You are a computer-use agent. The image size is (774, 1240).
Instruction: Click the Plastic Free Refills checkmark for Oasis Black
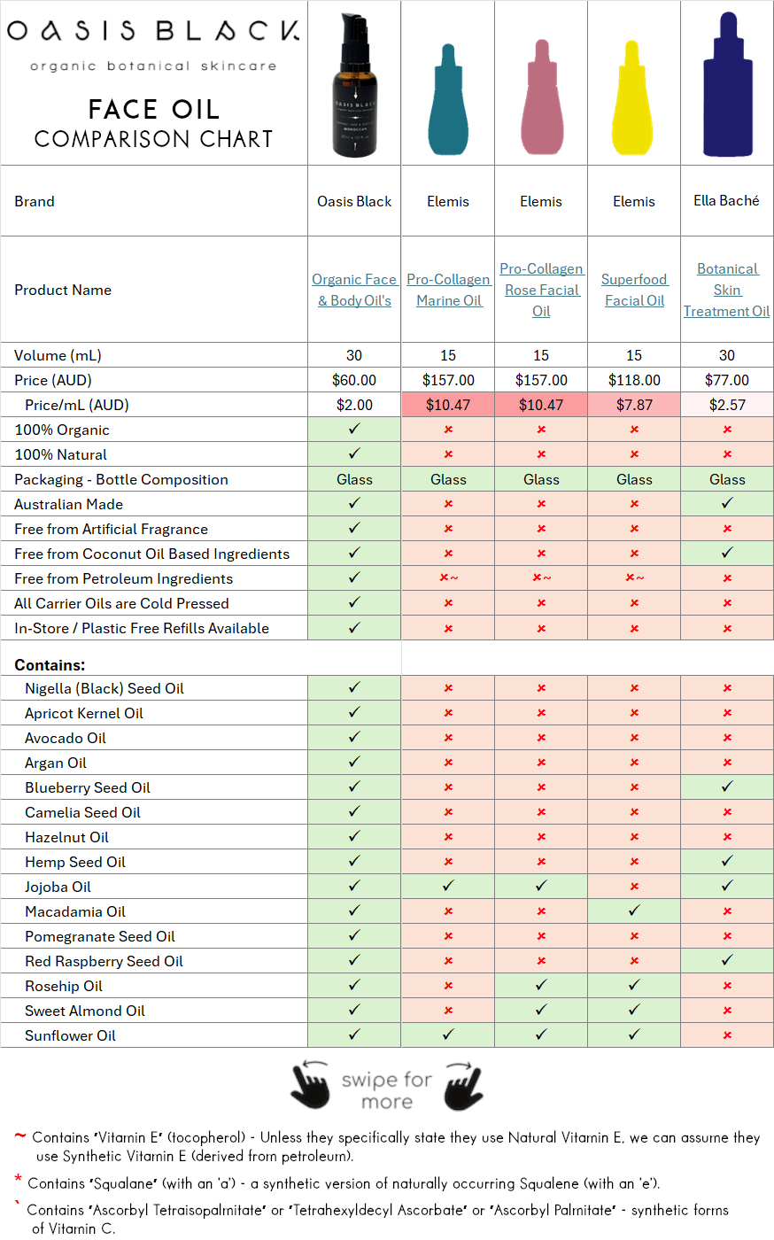tap(354, 627)
